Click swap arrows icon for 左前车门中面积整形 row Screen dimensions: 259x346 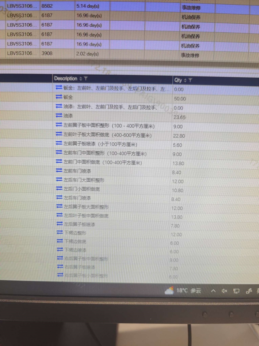(59, 152)
